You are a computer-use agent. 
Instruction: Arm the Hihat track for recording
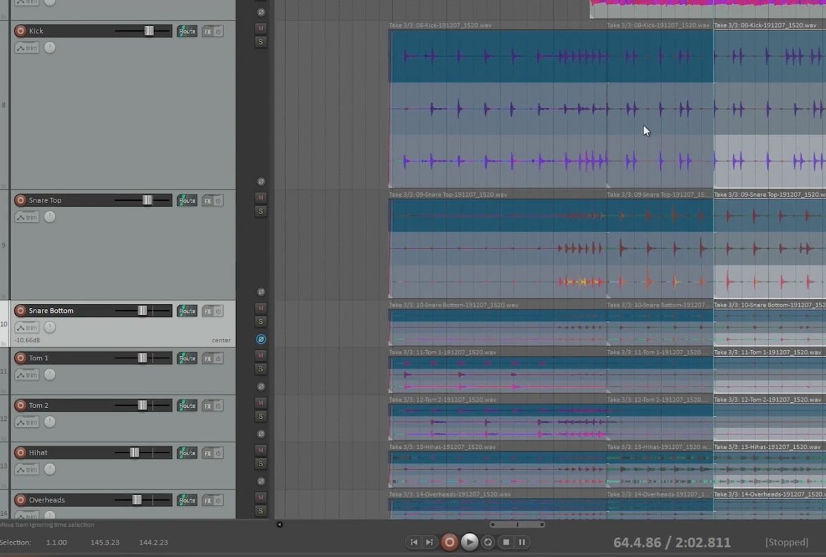tap(20, 452)
